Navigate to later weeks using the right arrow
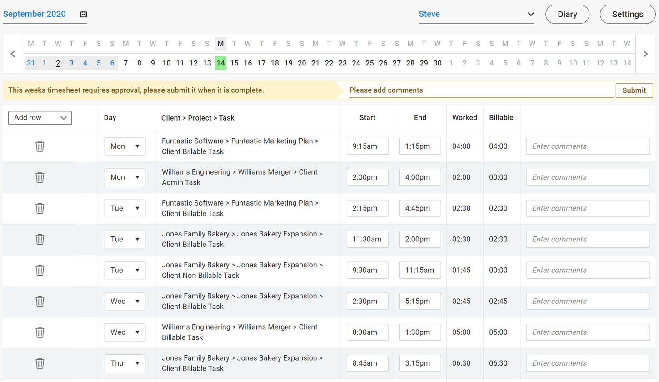The image size is (659, 382). tap(645, 54)
